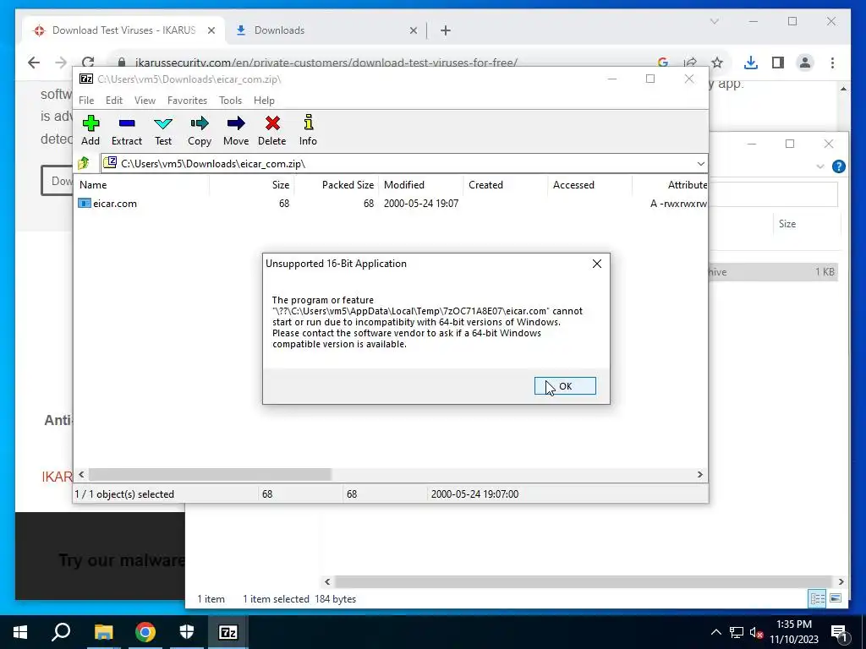Sort by the Modified column header

pos(420,185)
